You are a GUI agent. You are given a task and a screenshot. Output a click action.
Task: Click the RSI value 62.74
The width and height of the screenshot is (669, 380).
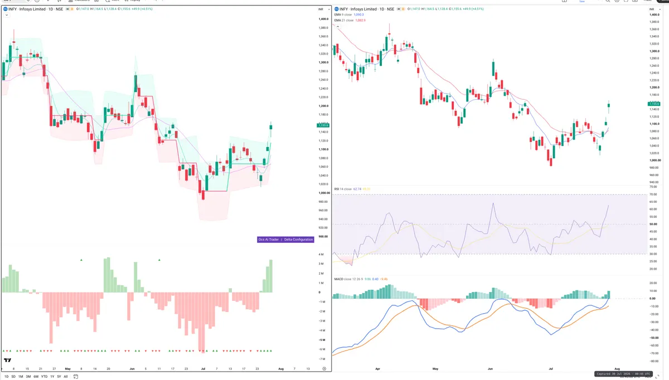coord(358,189)
